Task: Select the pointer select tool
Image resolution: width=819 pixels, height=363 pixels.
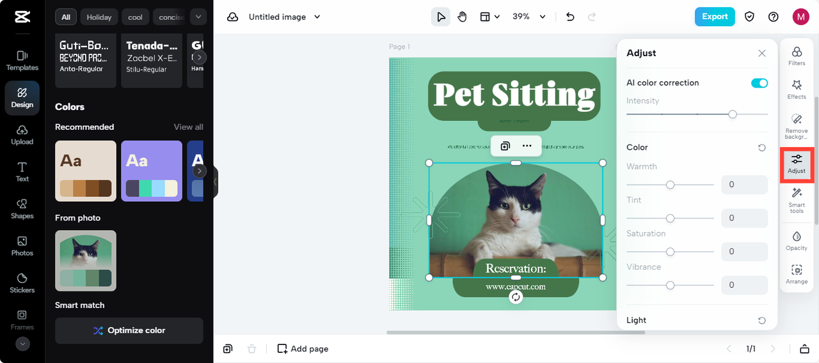Action: 441,17
